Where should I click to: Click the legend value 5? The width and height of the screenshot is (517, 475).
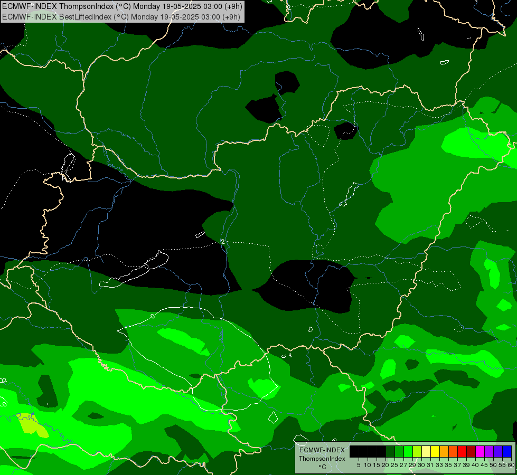tap(359, 465)
